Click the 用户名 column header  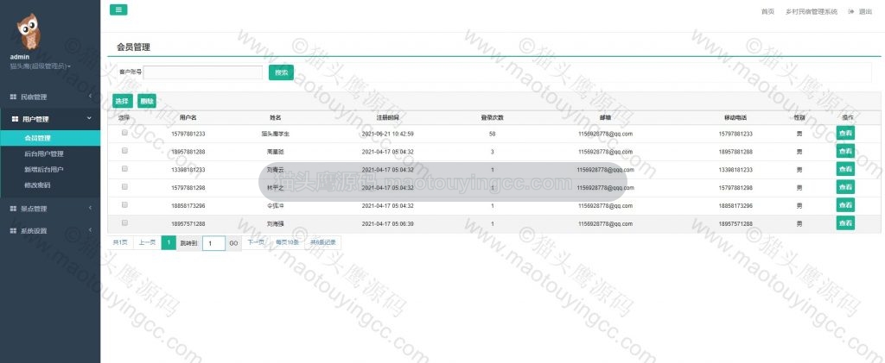pyautogui.click(x=188, y=117)
